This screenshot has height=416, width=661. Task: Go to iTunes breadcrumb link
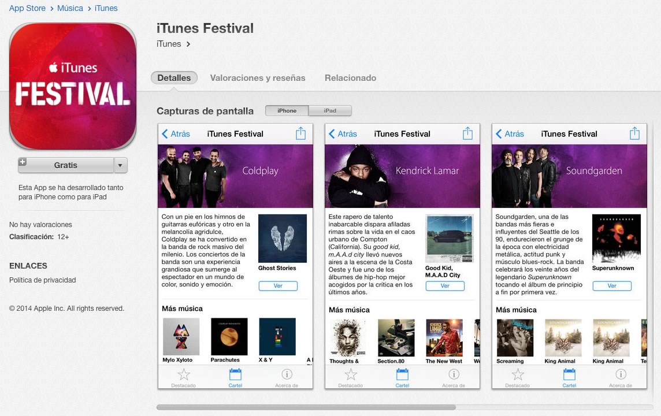(x=106, y=8)
